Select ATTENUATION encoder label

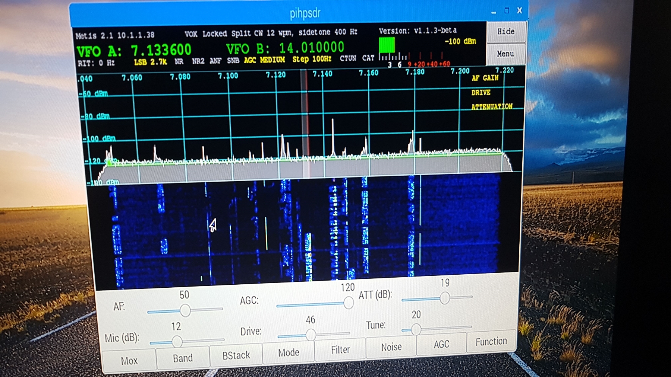point(492,107)
